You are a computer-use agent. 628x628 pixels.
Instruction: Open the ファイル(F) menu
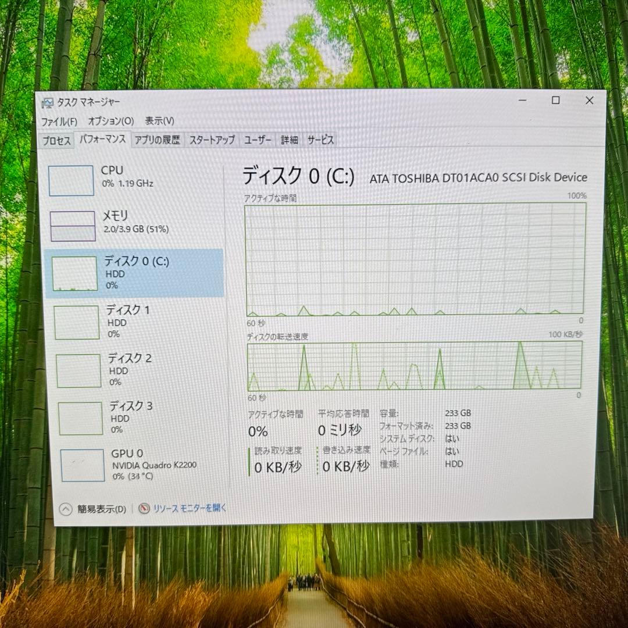pyautogui.click(x=60, y=122)
